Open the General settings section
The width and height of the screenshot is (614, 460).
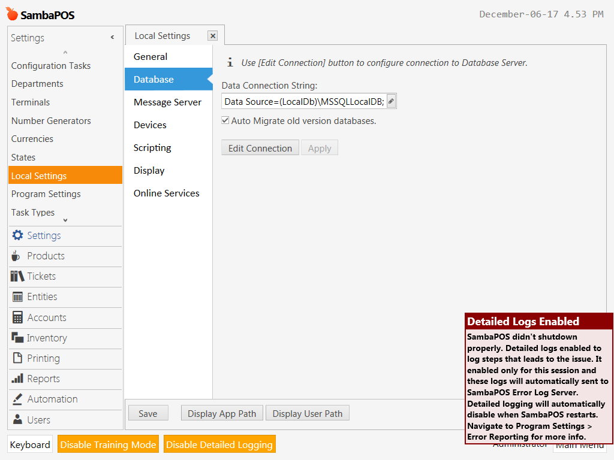click(x=168, y=56)
